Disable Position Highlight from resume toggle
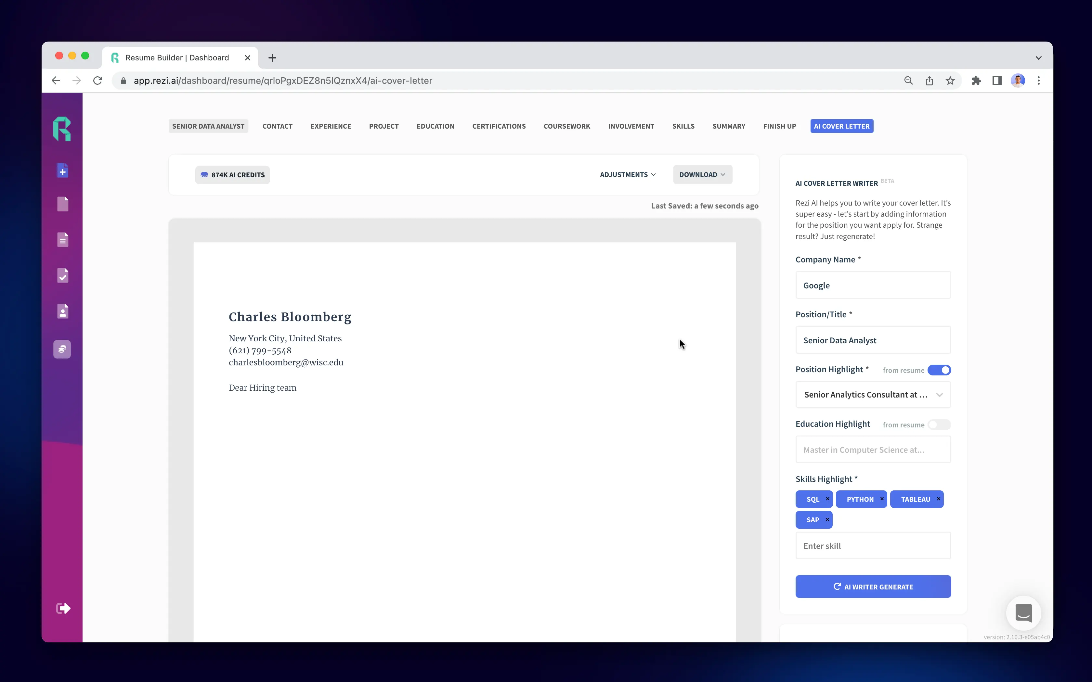The height and width of the screenshot is (682, 1092). pyautogui.click(x=939, y=370)
